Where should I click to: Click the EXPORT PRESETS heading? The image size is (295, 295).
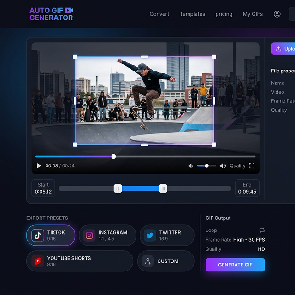[47, 218]
